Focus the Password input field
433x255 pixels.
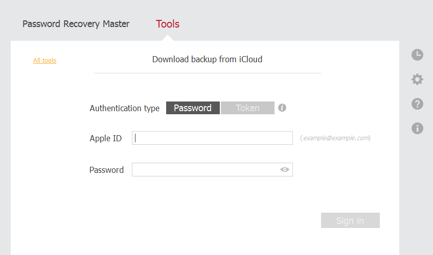[x=212, y=170]
